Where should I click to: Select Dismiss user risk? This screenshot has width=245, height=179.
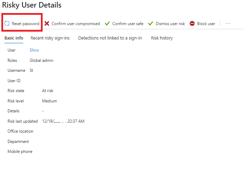coord(170,24)
